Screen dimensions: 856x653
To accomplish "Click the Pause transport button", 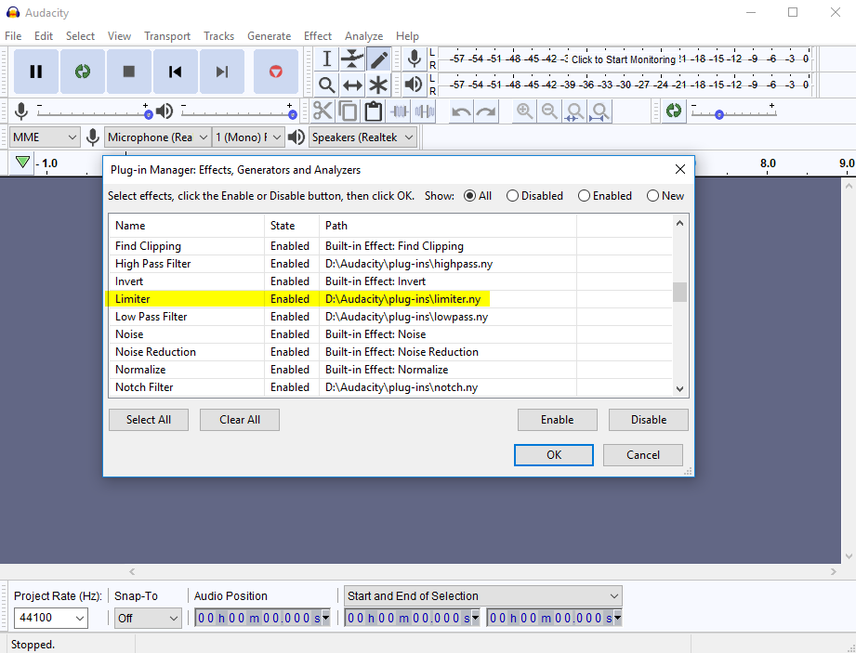I will click(36, 72).
